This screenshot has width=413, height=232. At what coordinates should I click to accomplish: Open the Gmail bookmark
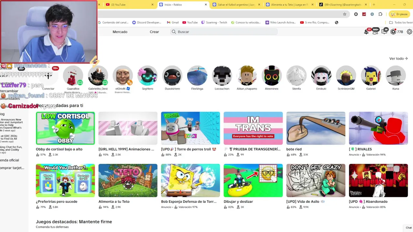point(173,23)
